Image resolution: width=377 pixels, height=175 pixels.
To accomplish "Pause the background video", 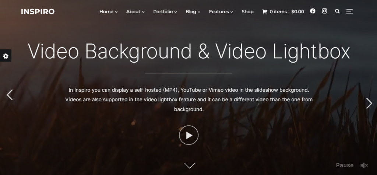I will coord(344,165).
